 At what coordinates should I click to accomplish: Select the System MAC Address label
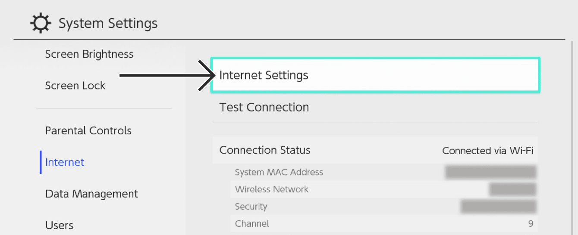click(279, 172)
